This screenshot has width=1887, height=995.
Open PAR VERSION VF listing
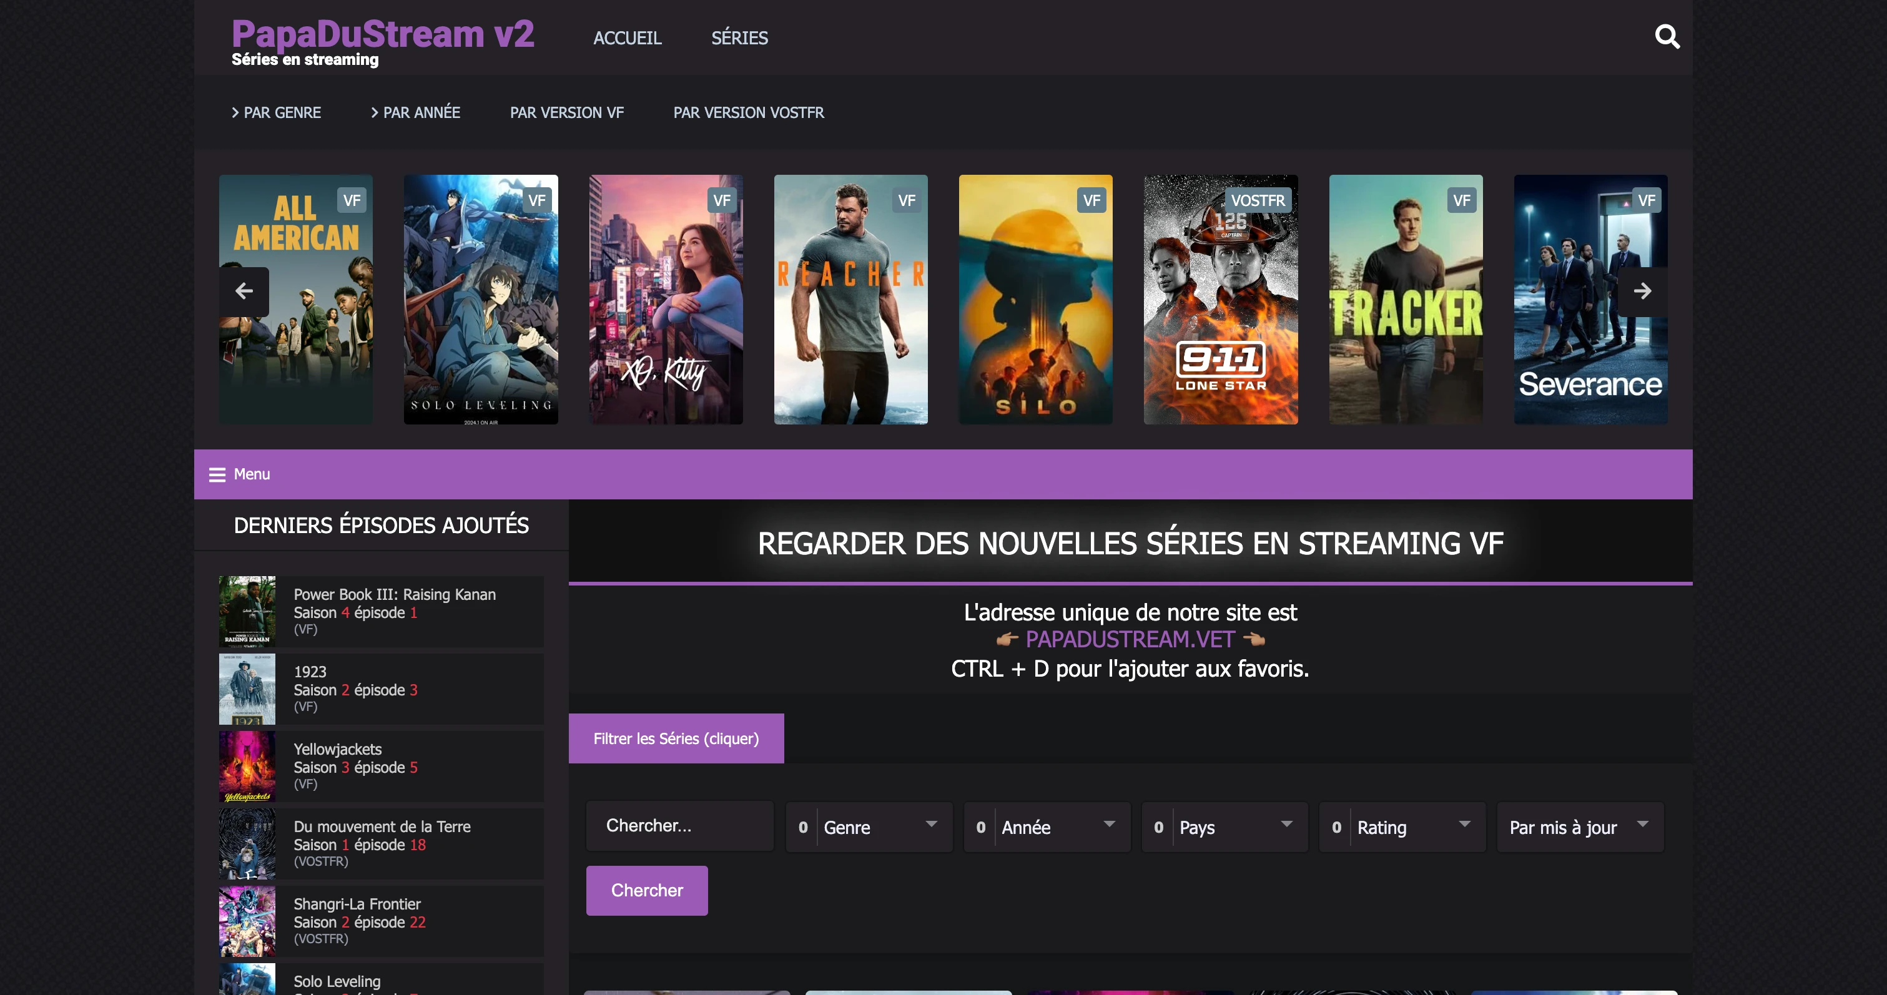567,113
